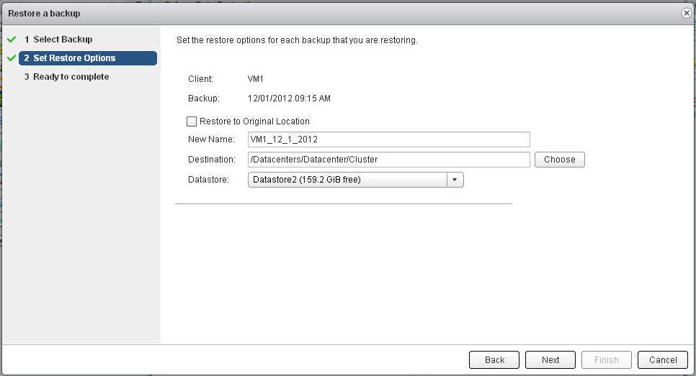Screen dimensions: 696x376
Task: Click the greyed-out Finish button
Action: [x=607, y=359]
